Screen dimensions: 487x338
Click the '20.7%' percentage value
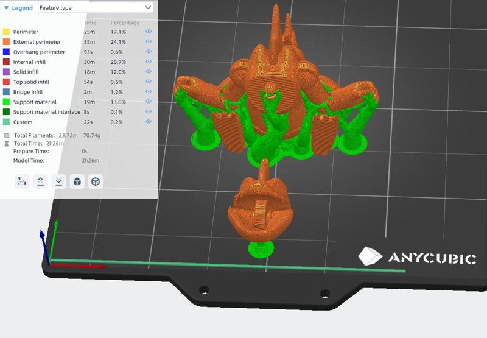[x=118, y=62]
